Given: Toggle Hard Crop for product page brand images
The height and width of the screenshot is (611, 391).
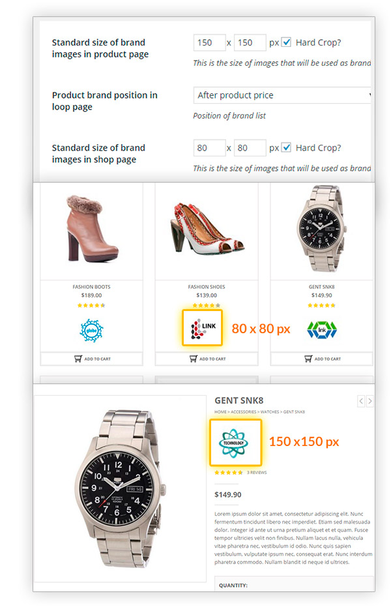Looking at the screenshot, I should [286, 42].
